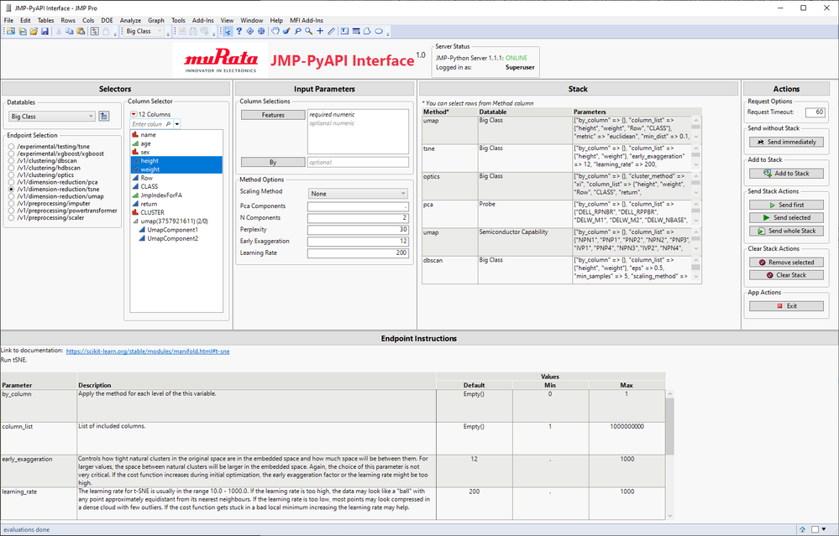Open the 12 Columns red triangle menu
This screenshot has height=536, width=839.
(x=134, y=114)
